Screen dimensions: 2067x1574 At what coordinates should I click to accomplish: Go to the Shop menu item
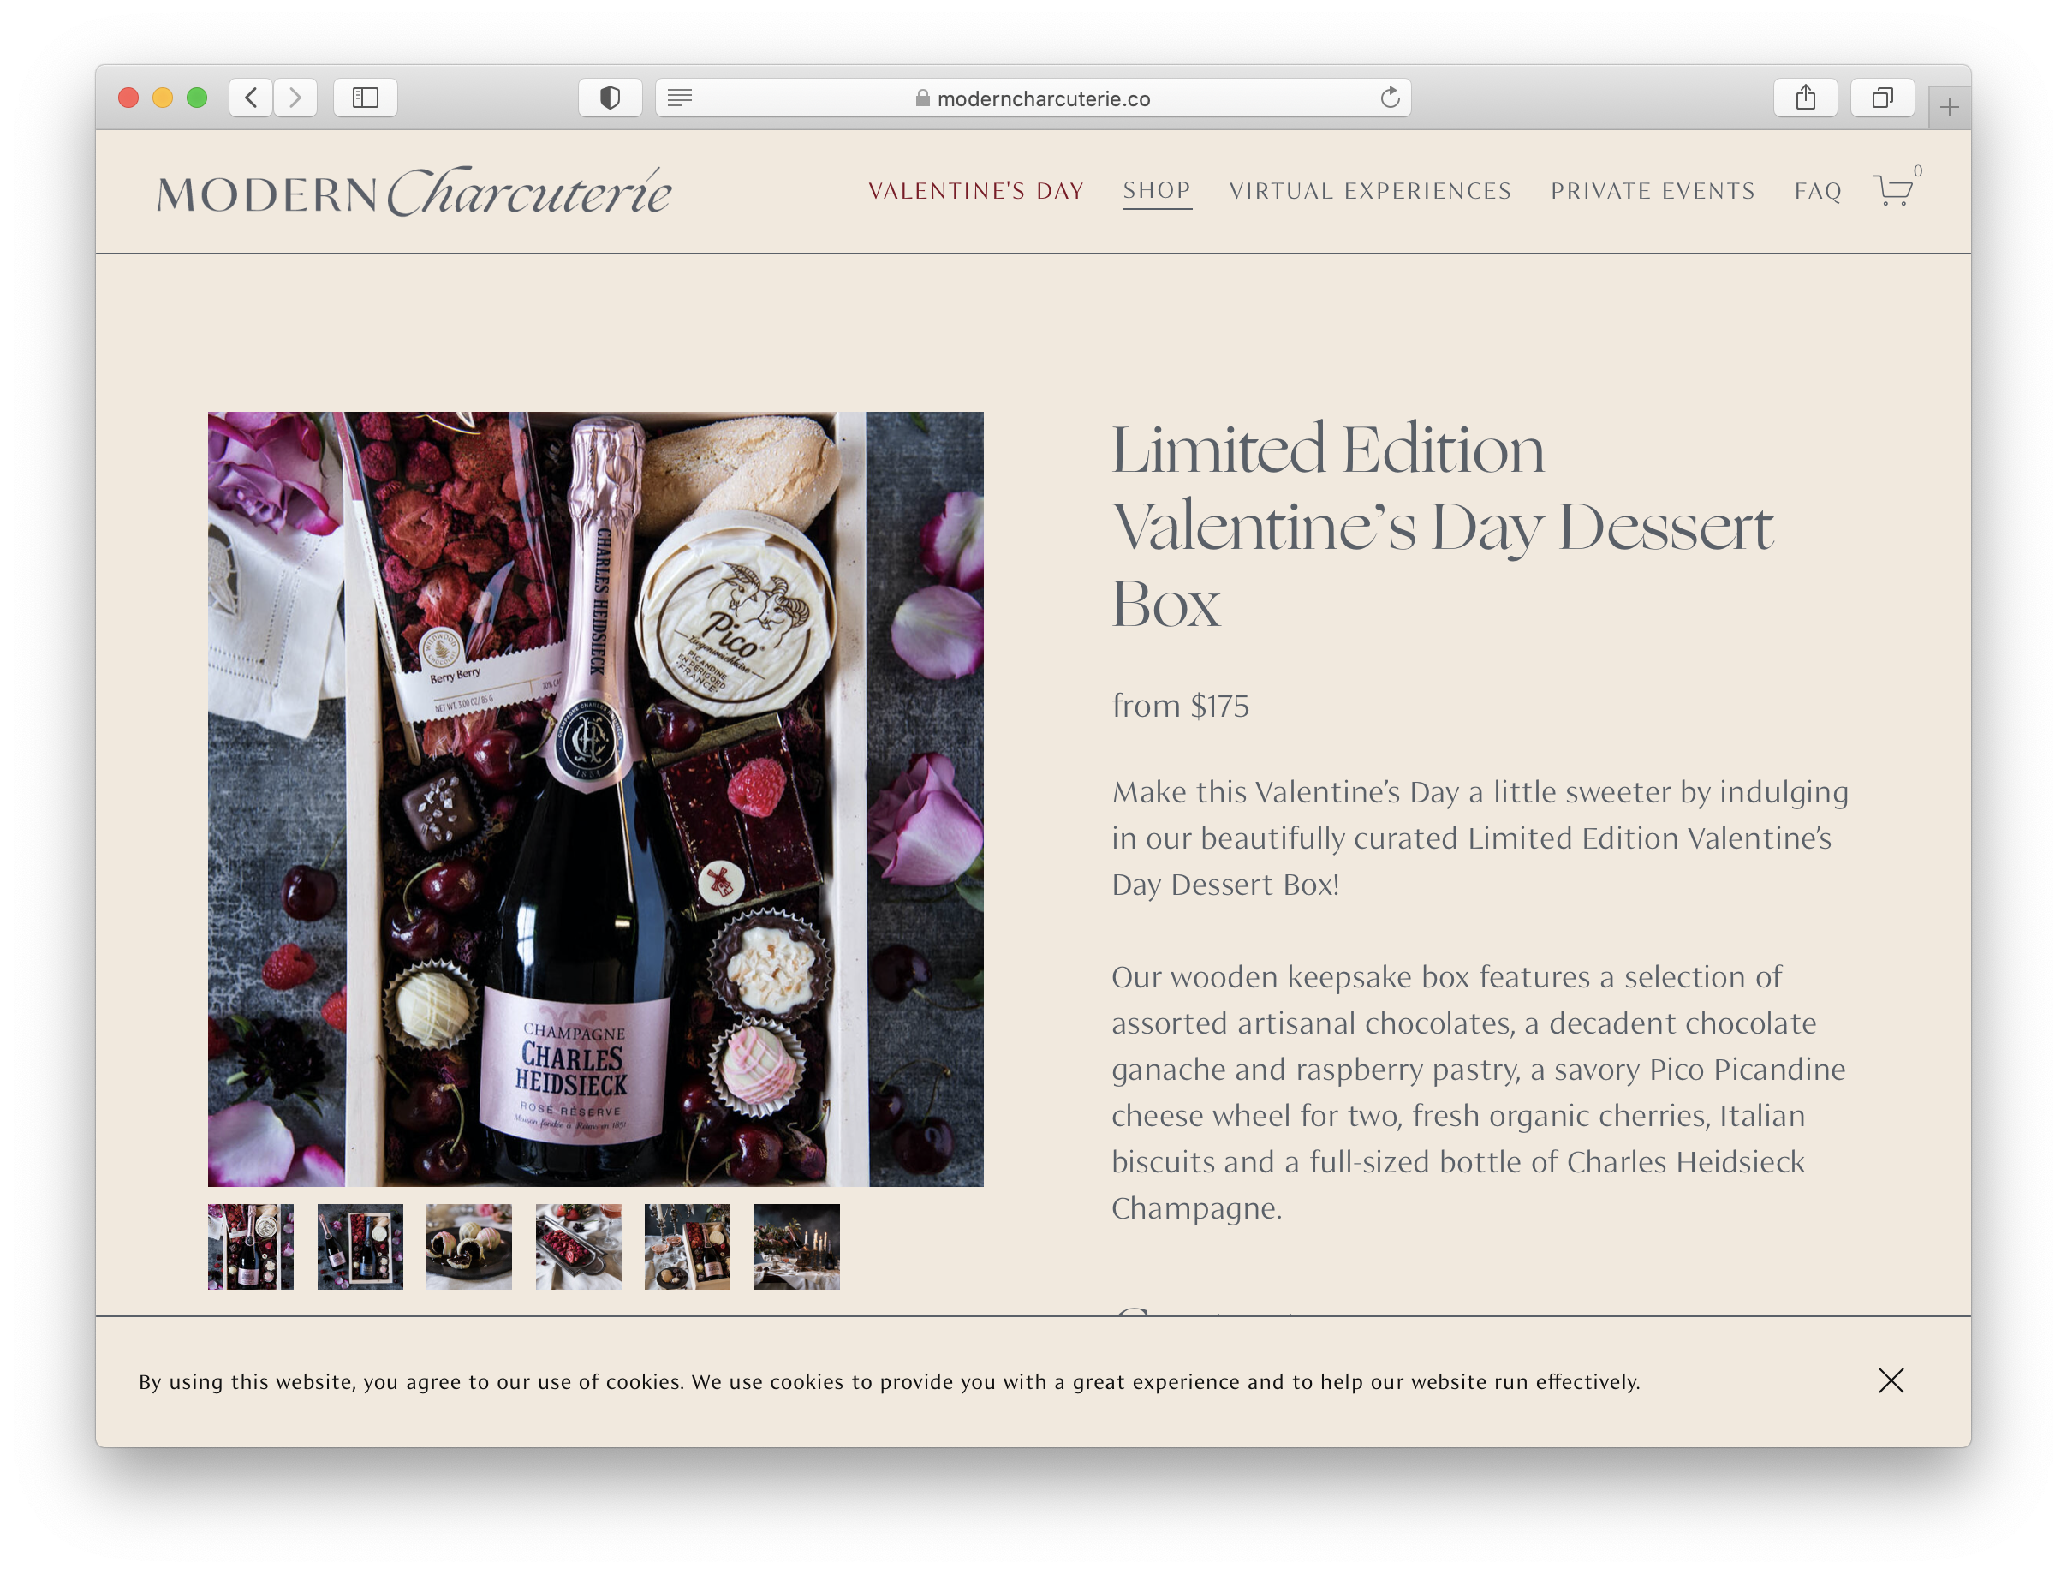click(1157, 191)
